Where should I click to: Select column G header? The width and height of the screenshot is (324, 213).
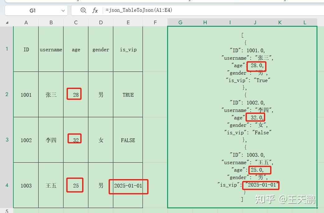point(180,22)
